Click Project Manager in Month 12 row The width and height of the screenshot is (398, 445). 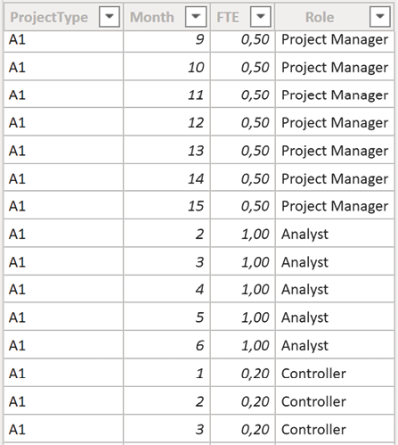tap(335, 123)
